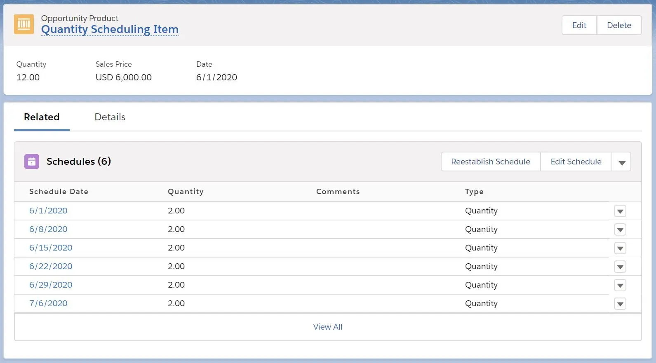Open Quantity Scheduling Item link
Viewport: 656px width, 363px height.
coord(110,29)
